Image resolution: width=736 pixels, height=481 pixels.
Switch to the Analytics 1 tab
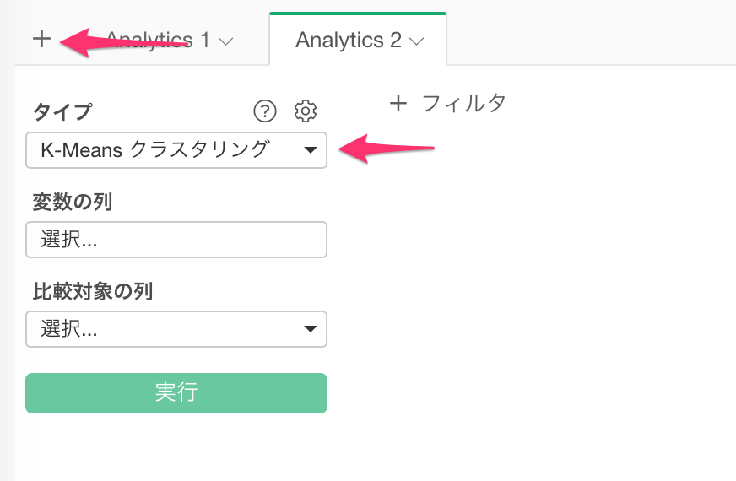pyautogui.click(x=157, y=40)
